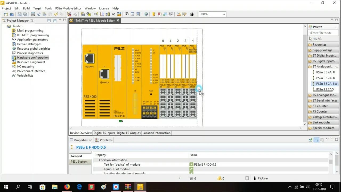Screen dimensions: 341x192
Task: Open Multi programming in project tree
Action: point(30,31)
